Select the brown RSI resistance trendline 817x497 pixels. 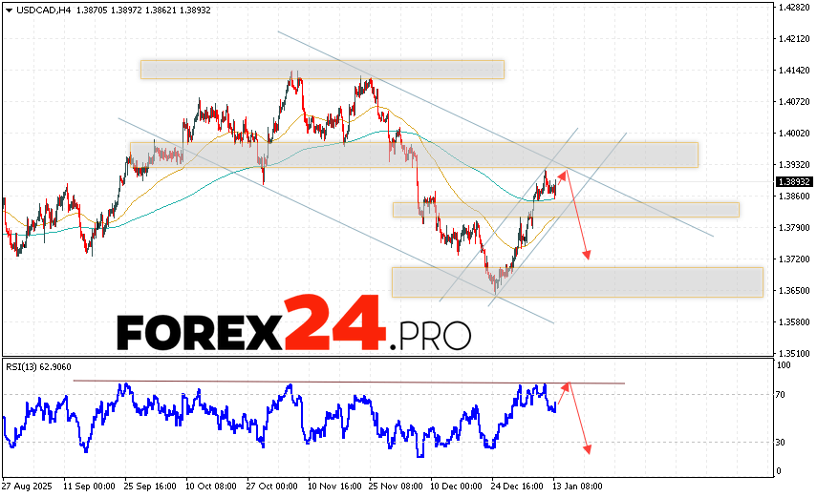(349, 383)
